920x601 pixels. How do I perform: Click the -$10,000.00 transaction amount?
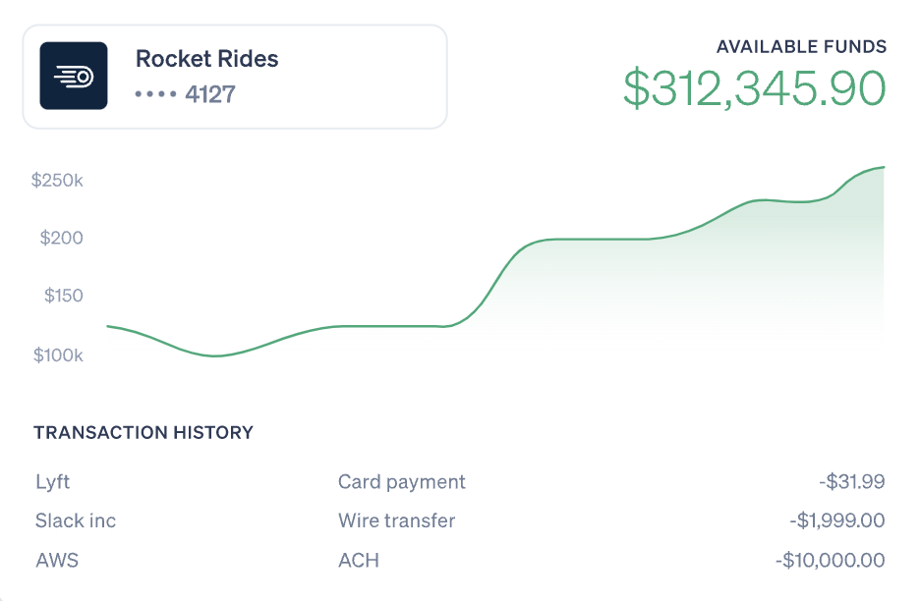click(830, 561)
